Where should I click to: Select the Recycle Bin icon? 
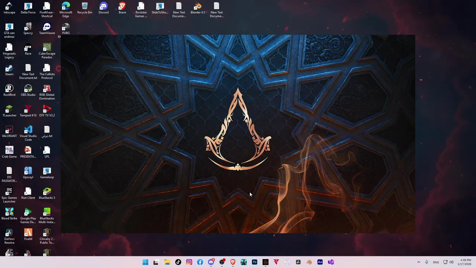85,8
